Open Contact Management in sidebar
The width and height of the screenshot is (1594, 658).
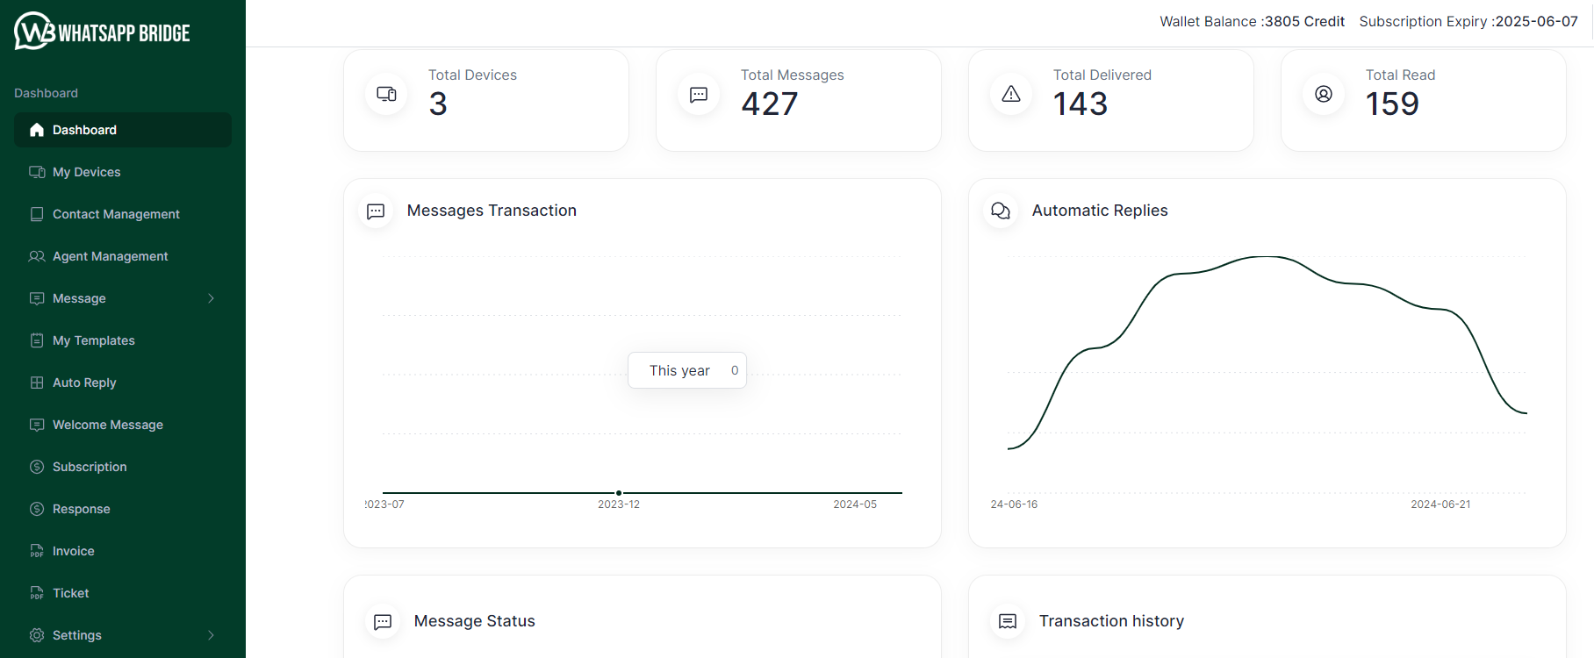pos(123,214)
